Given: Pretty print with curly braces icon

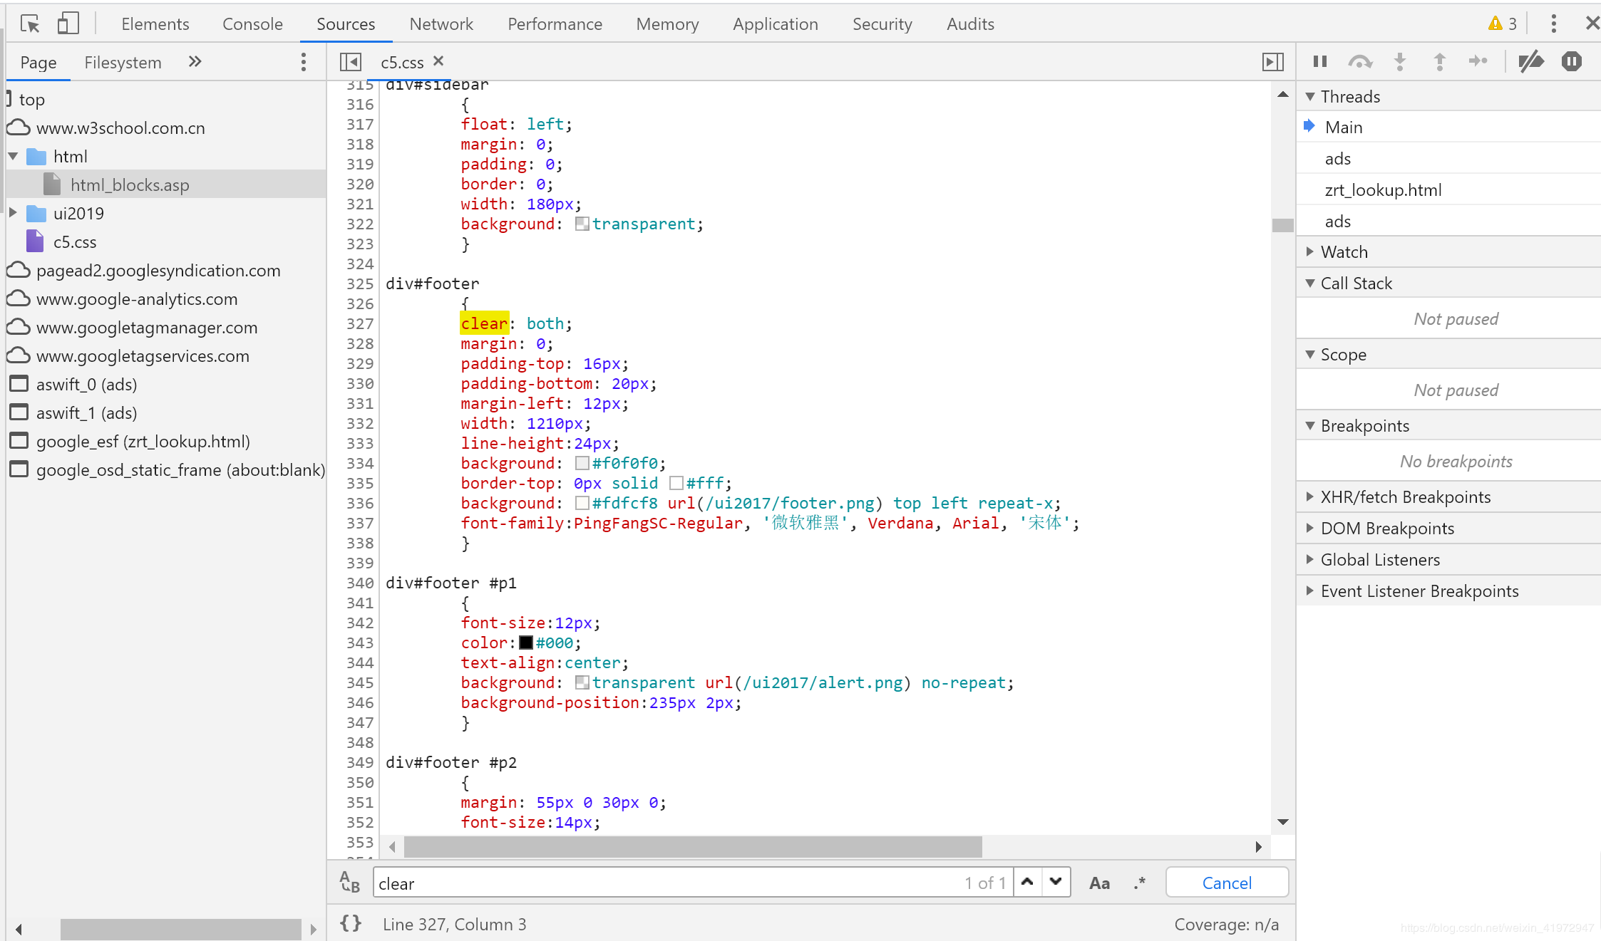Looking at the screenshot, I should 351,924.
